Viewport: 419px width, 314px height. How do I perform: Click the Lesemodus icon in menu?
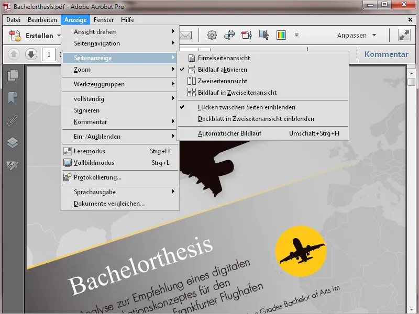(68, 151)
